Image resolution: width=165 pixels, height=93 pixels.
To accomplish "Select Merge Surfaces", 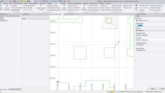I will 116,6.
